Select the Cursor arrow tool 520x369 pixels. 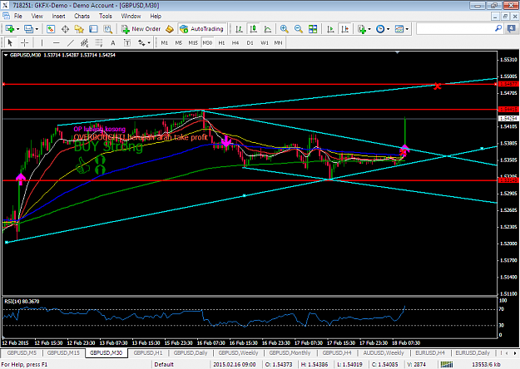[10, 42]
